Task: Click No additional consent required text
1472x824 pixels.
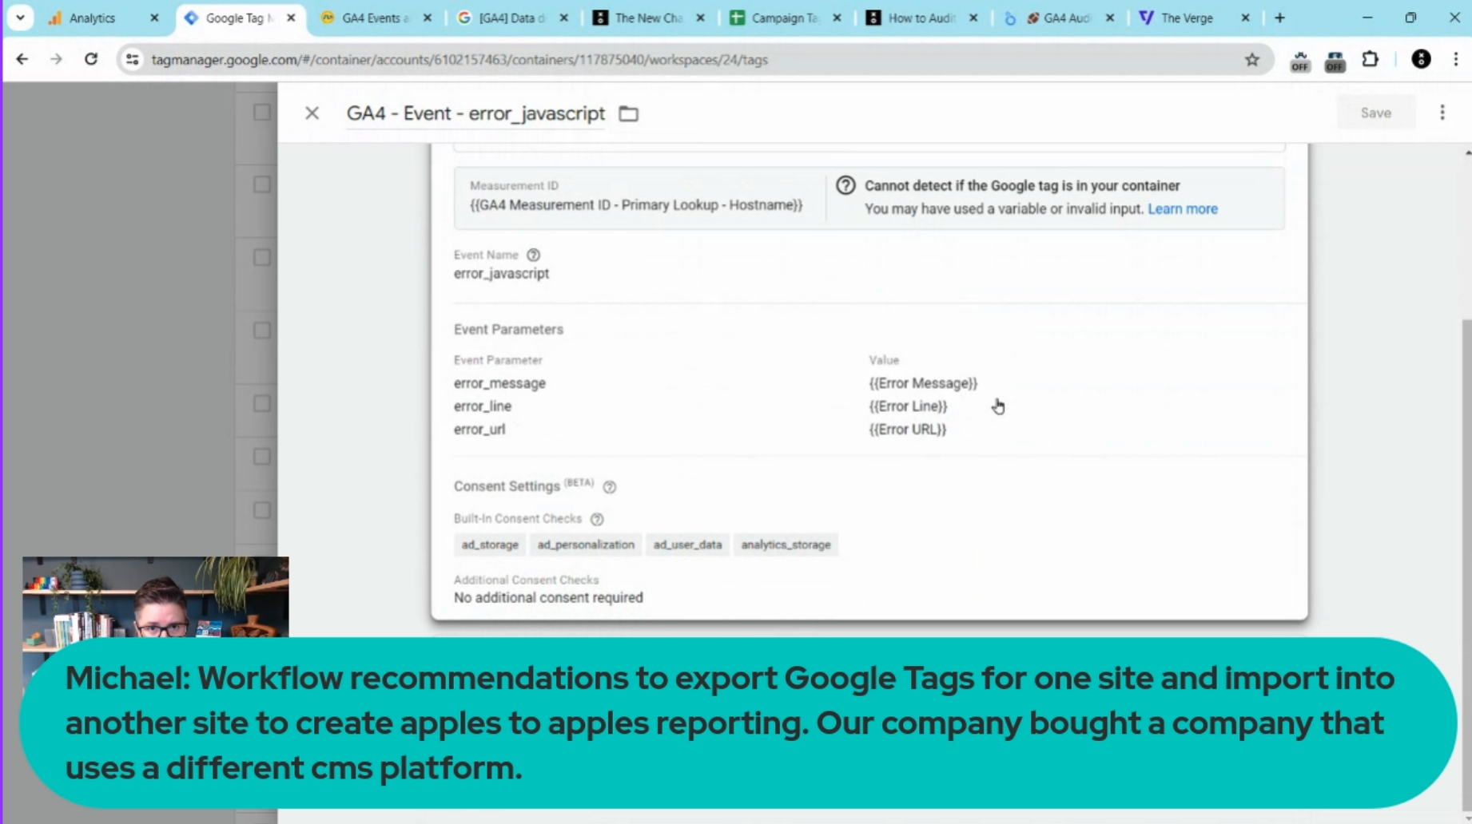Action: [x=548, y=597]
